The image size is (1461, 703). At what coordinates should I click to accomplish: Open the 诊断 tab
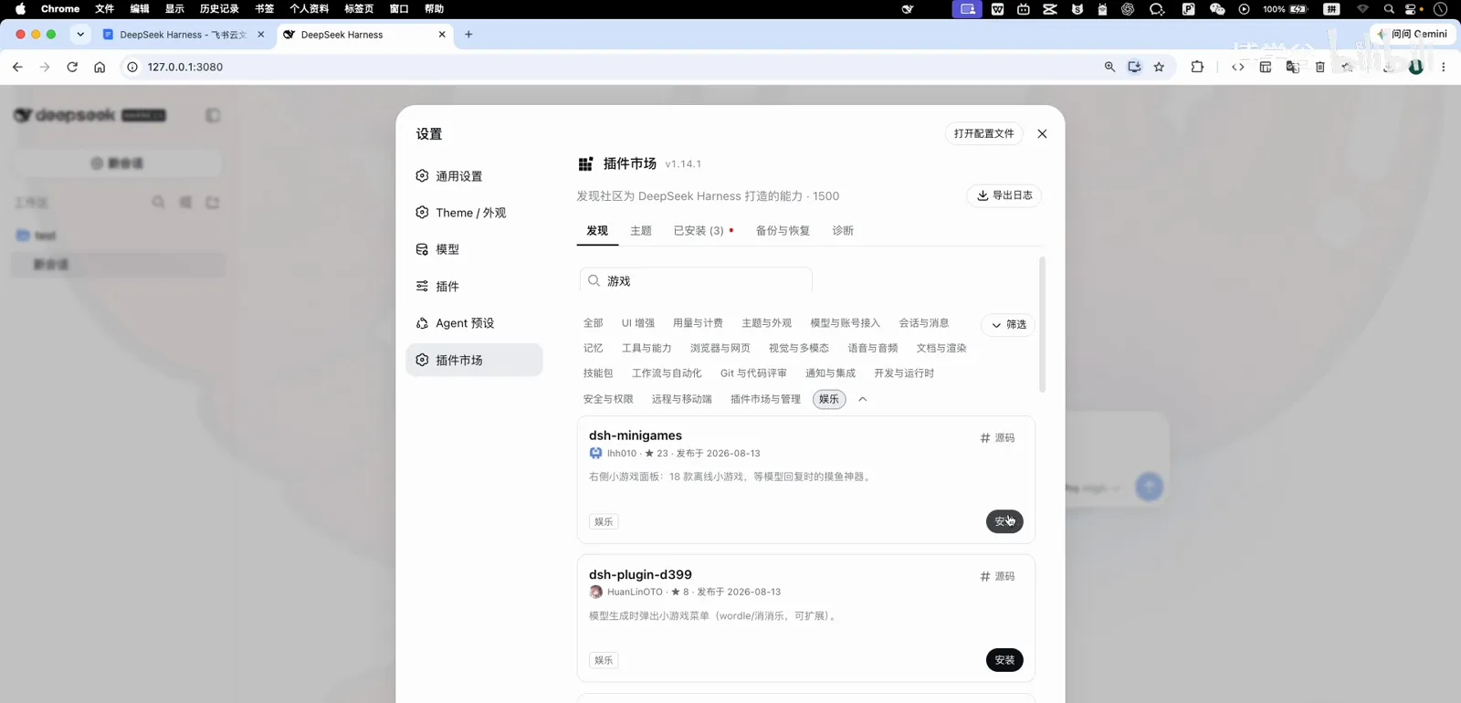(x=843, y=231)
